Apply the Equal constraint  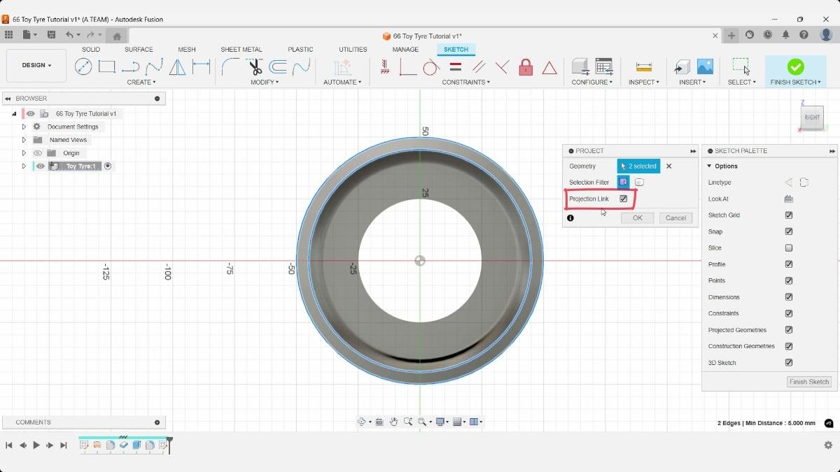456,67
